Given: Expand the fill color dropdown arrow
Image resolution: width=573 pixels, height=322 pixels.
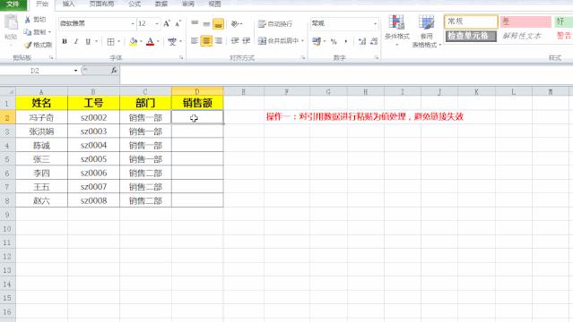Looking at the screenshot, I should (x=141, y=41).
